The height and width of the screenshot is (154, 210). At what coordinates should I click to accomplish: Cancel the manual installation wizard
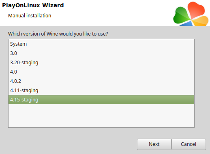click(x=189, y=144)
